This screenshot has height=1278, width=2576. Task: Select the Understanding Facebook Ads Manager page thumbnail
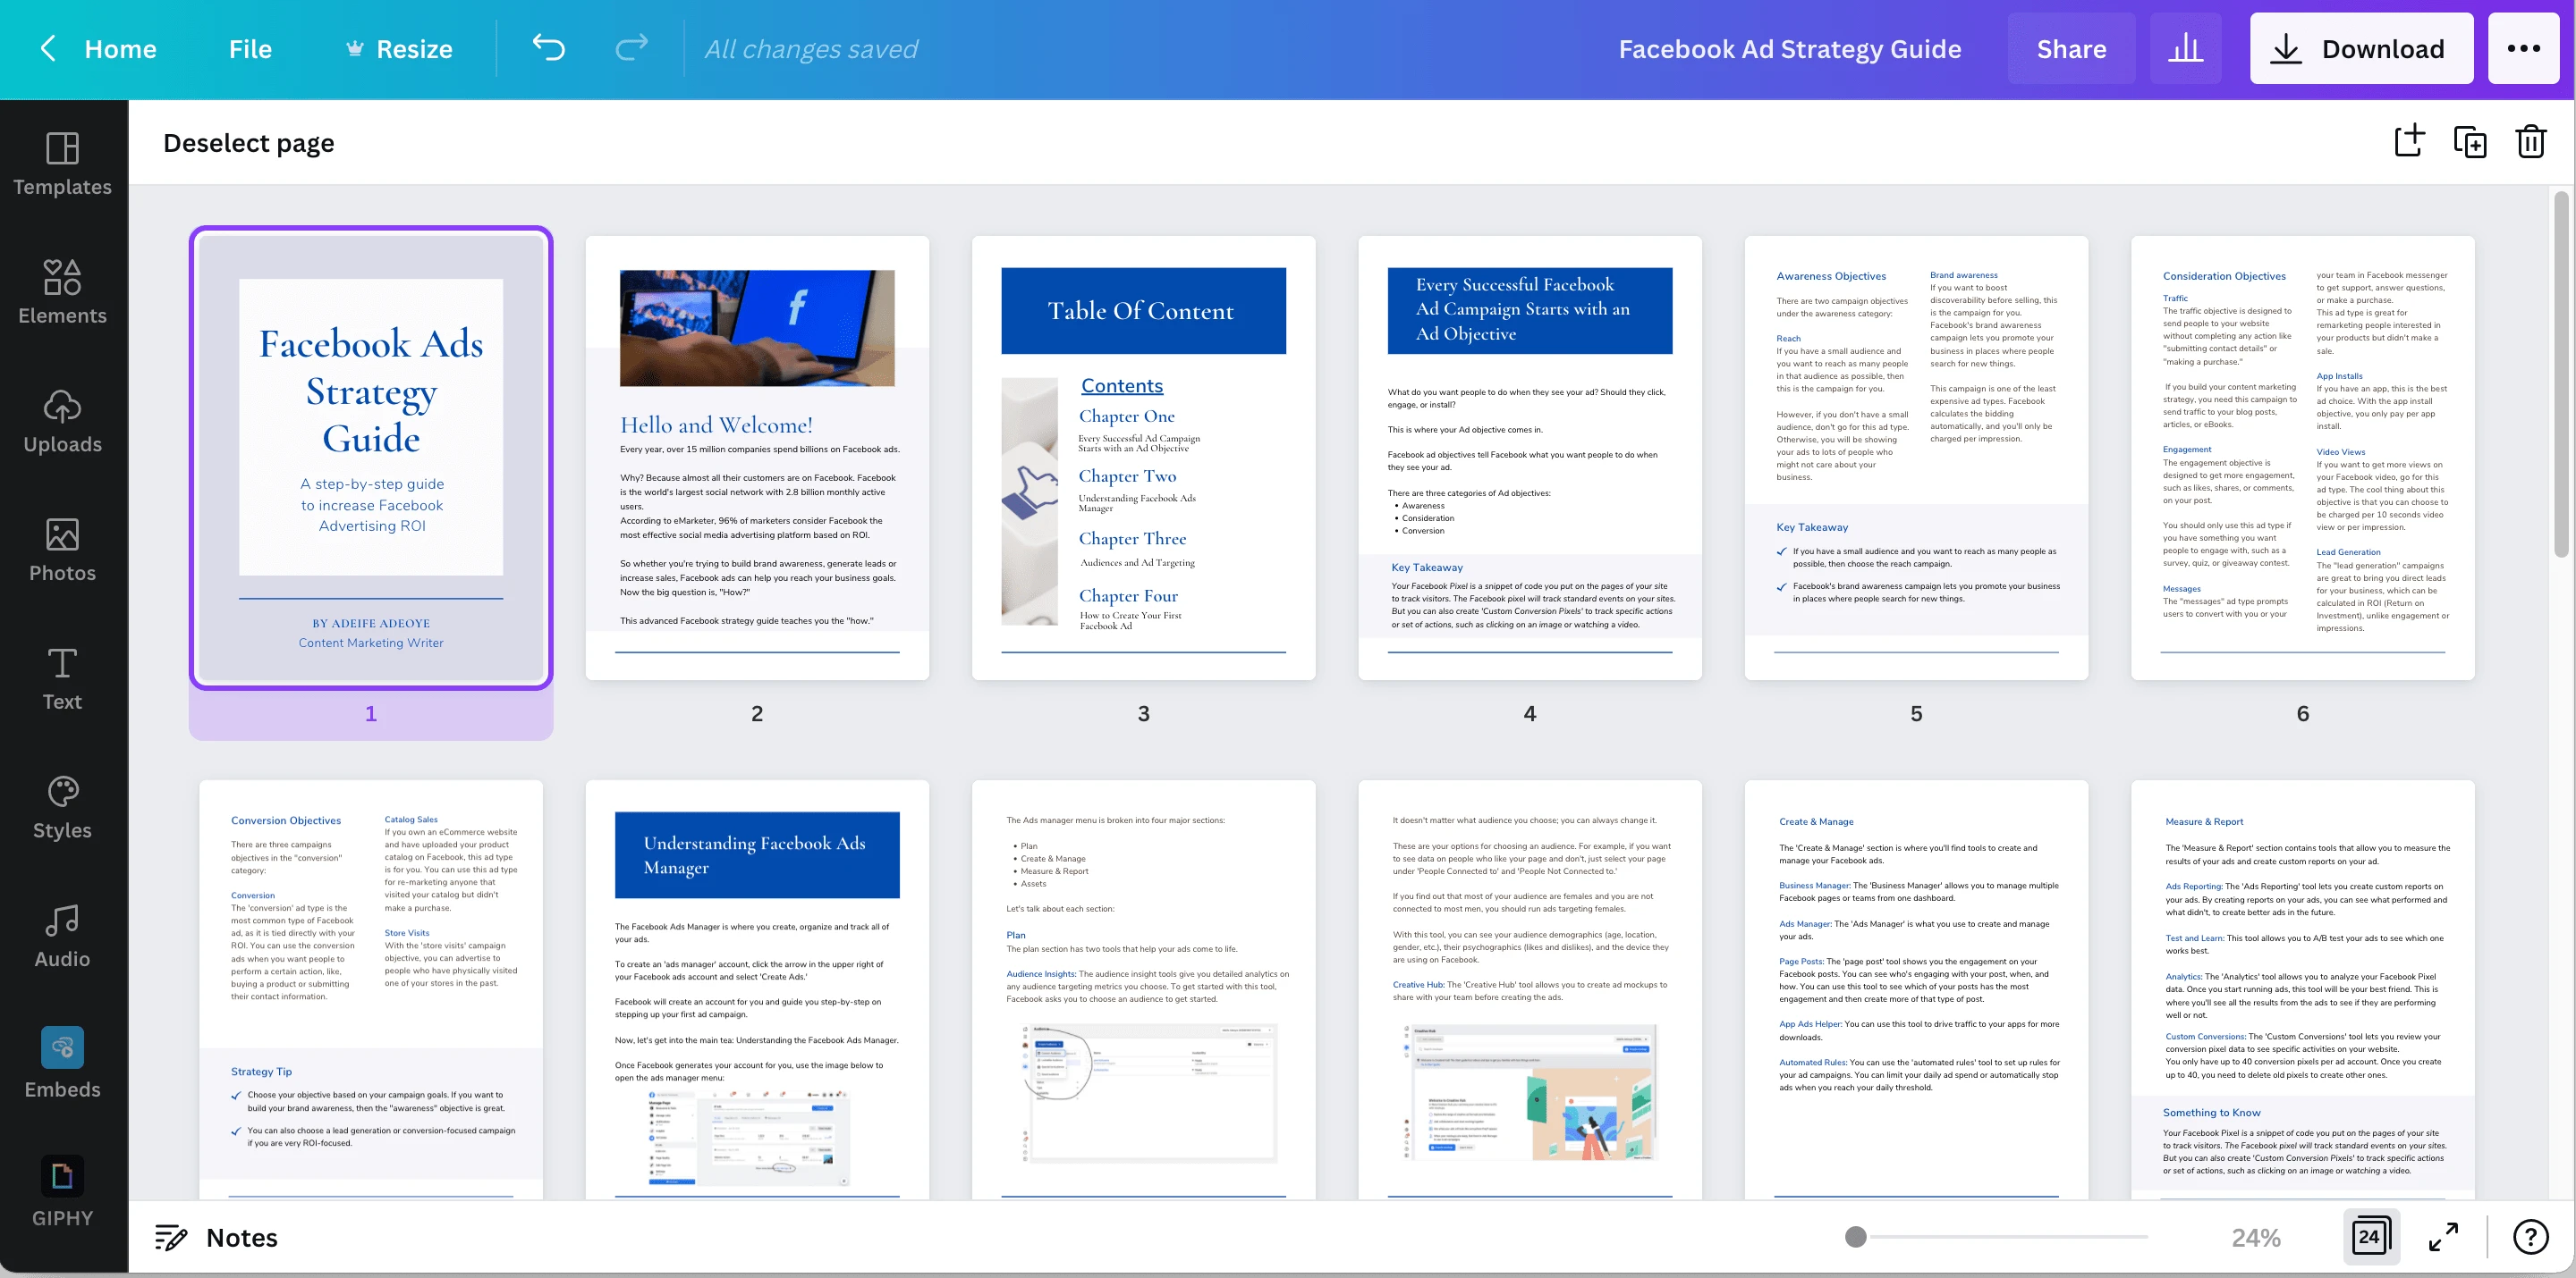pos(757,989)
